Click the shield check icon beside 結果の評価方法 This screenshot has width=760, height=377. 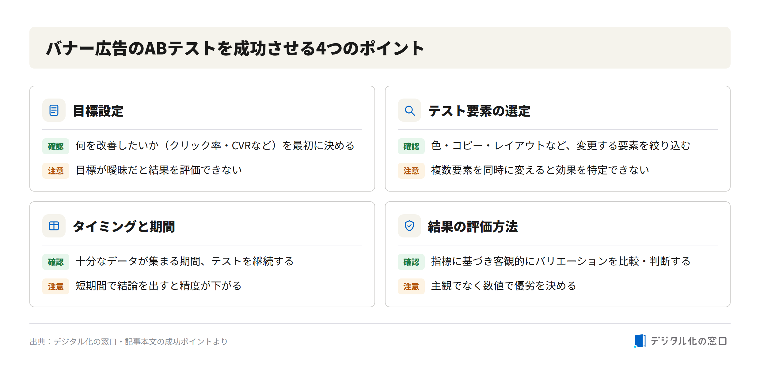point(409,226)
